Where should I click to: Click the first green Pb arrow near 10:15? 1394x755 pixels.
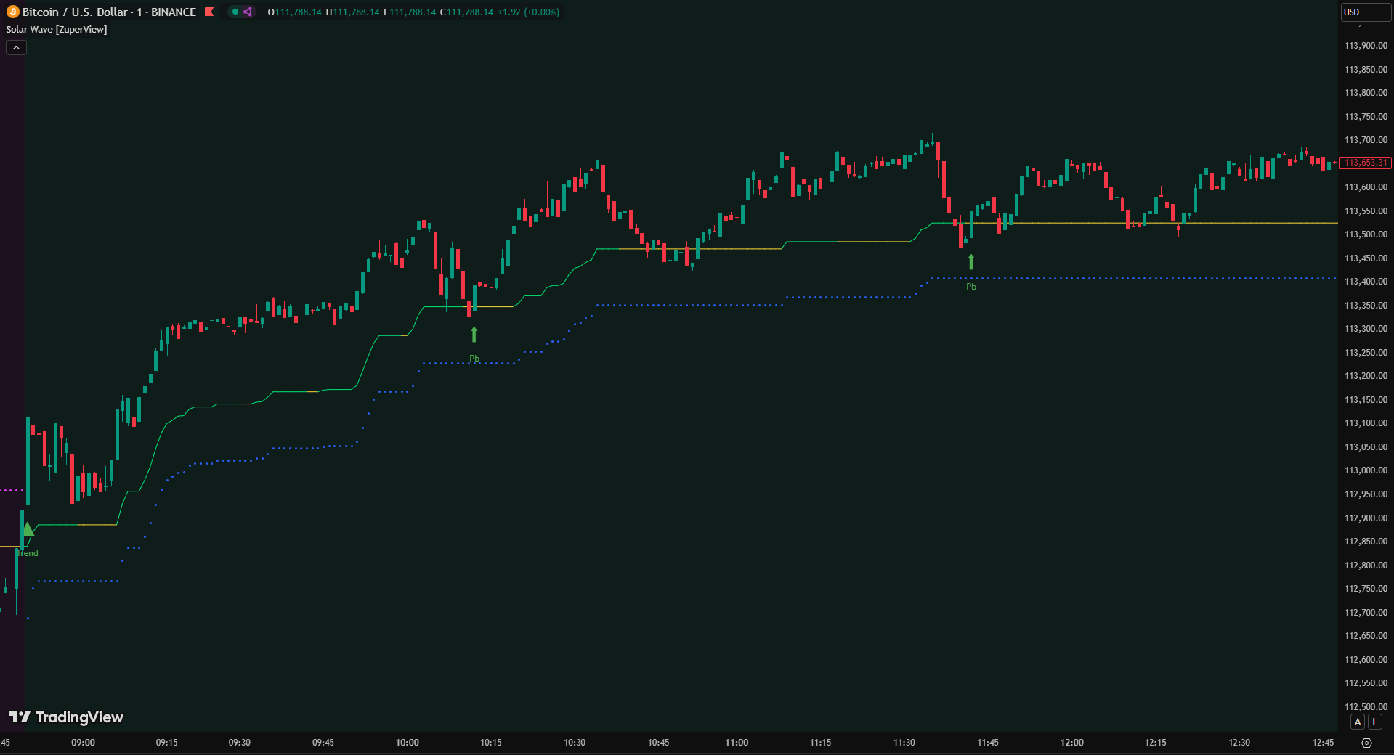pos(474,335)
